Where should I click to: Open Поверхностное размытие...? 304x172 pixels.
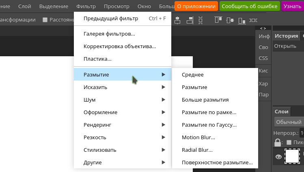tap(215, 162)
